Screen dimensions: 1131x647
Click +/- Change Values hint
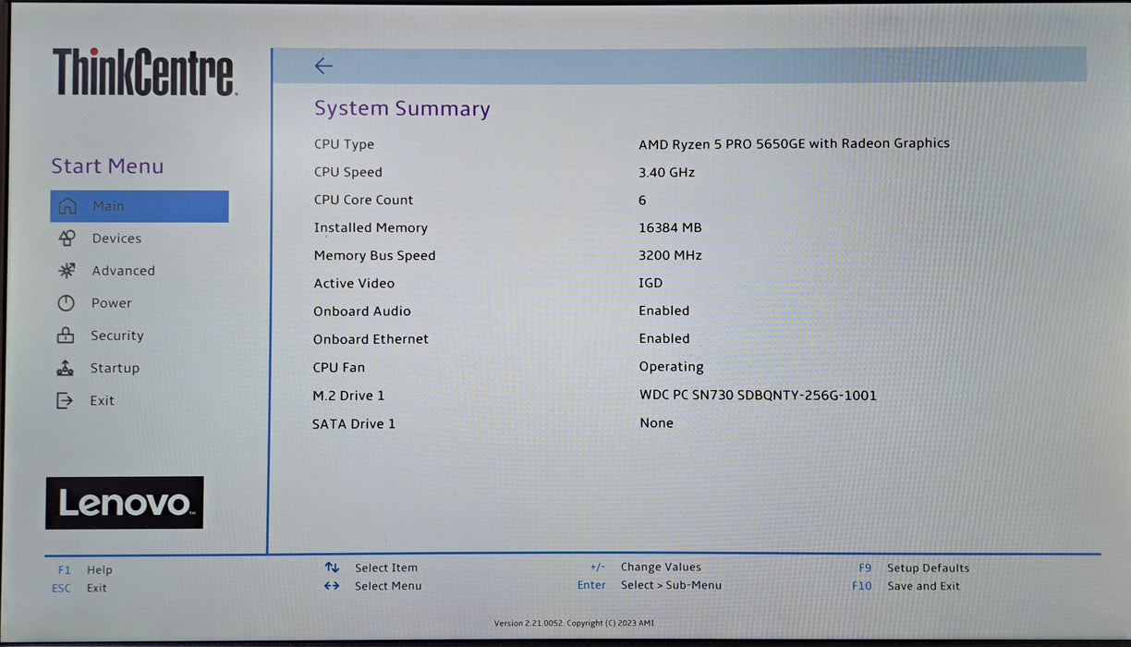645,568
